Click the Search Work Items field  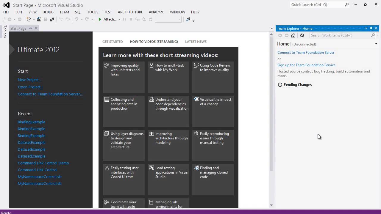pyautogui.click(x=340, y=35)
